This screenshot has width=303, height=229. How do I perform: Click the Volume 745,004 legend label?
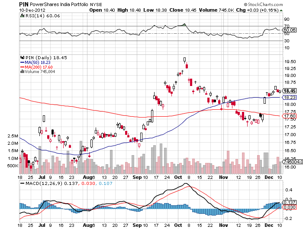[x=40, y=72]
